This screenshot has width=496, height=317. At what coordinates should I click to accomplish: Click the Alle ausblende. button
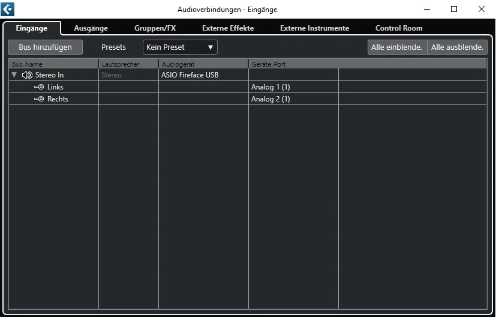tap(457, 47)
